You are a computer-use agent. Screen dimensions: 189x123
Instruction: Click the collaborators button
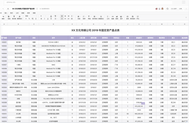point(174,9)
